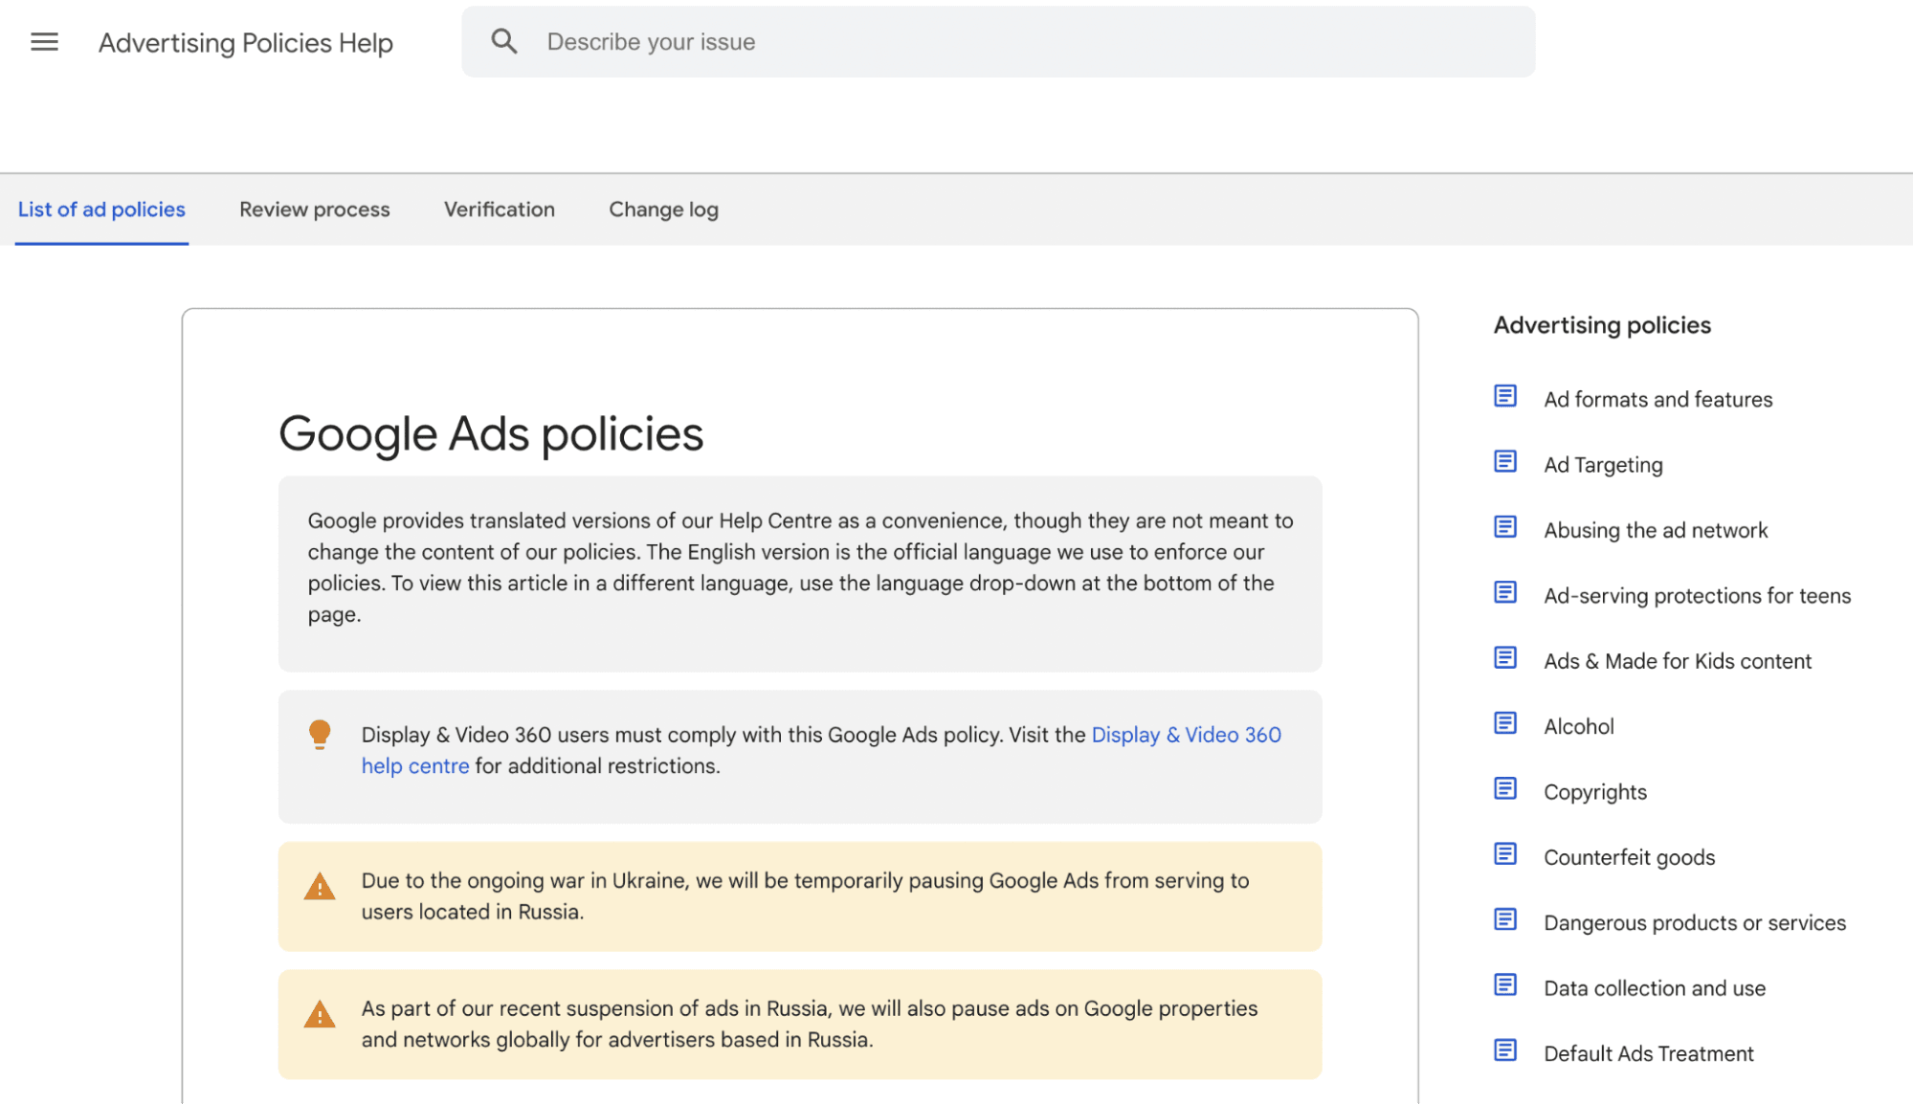Open the Ad formats and features policy
This screenshot has width=1913, height=1104.
(x=1657, y=399)
